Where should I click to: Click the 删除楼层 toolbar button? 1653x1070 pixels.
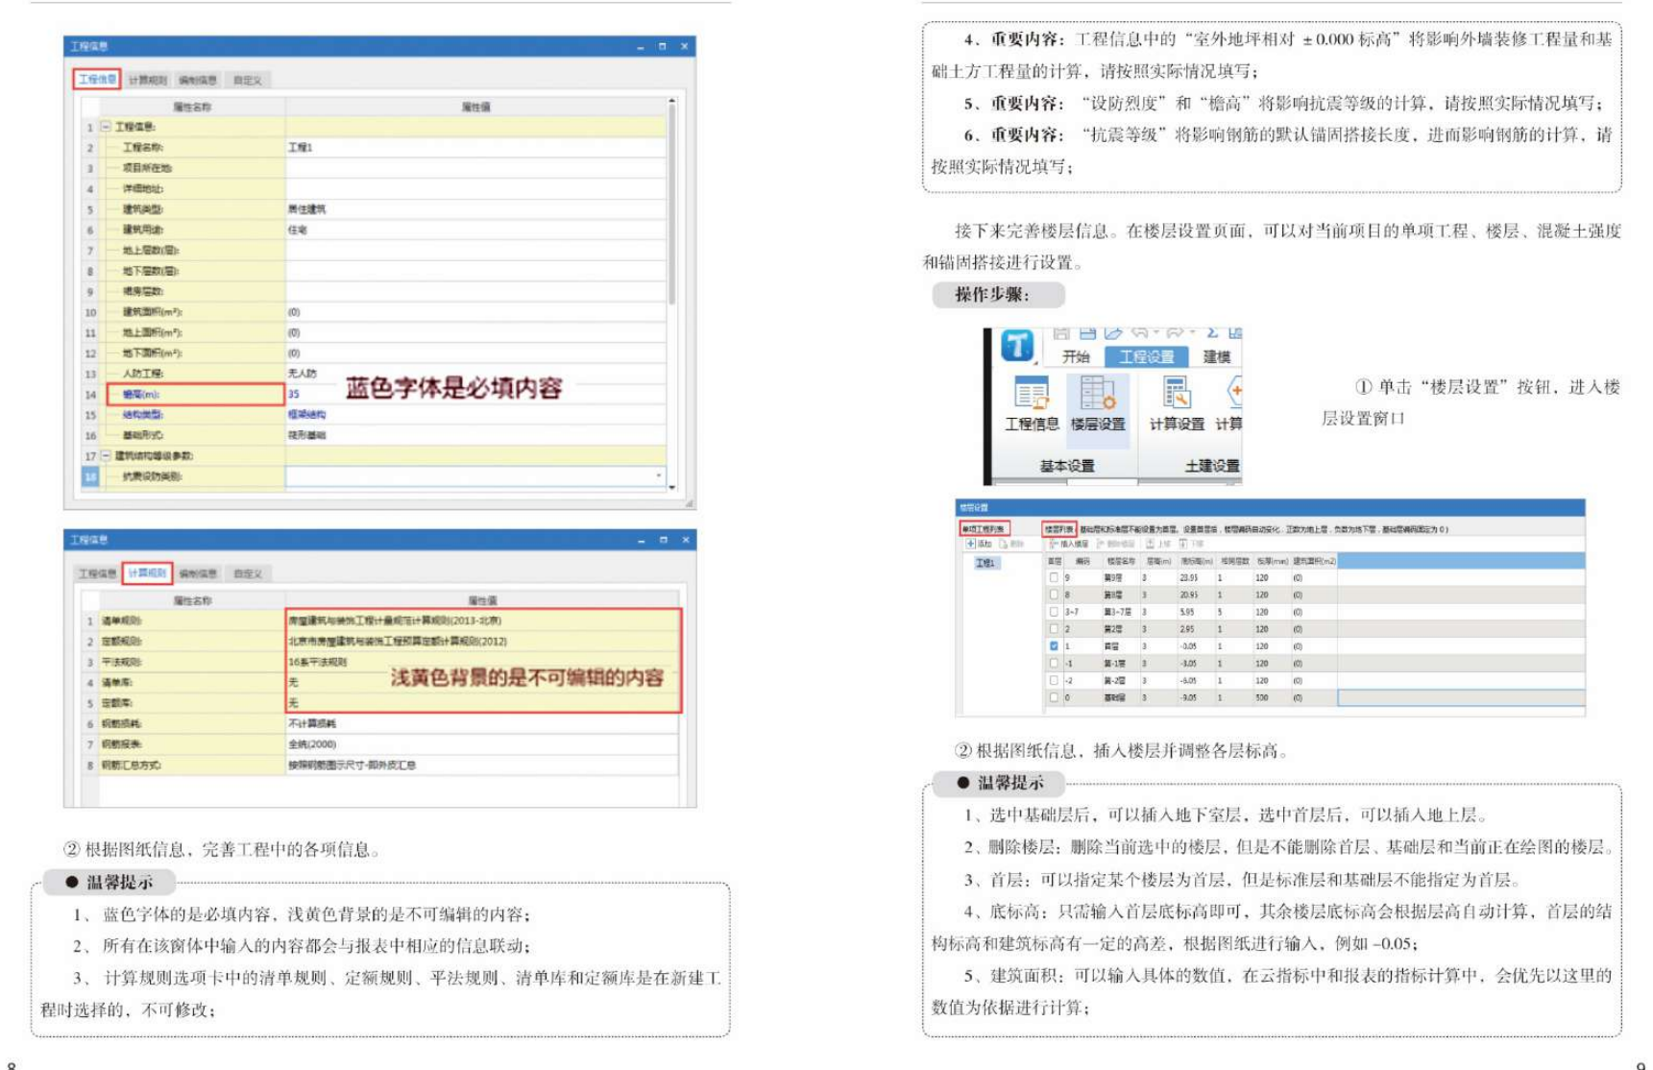tap(1115, 544)
